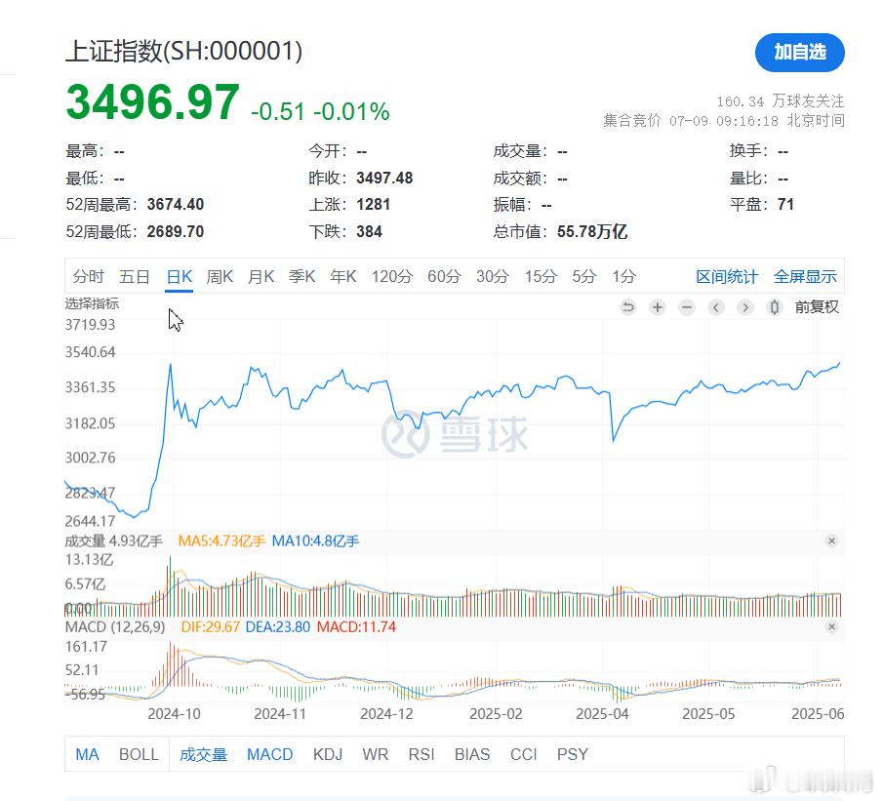This screenshot has height=801, width=883.
Task: Toggle the BOLL indicator
Action: (140, 754)
